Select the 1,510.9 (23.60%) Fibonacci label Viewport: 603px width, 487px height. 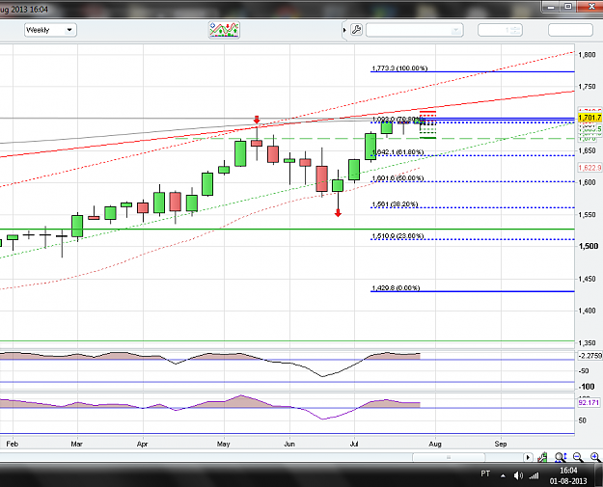click(397, 236)
